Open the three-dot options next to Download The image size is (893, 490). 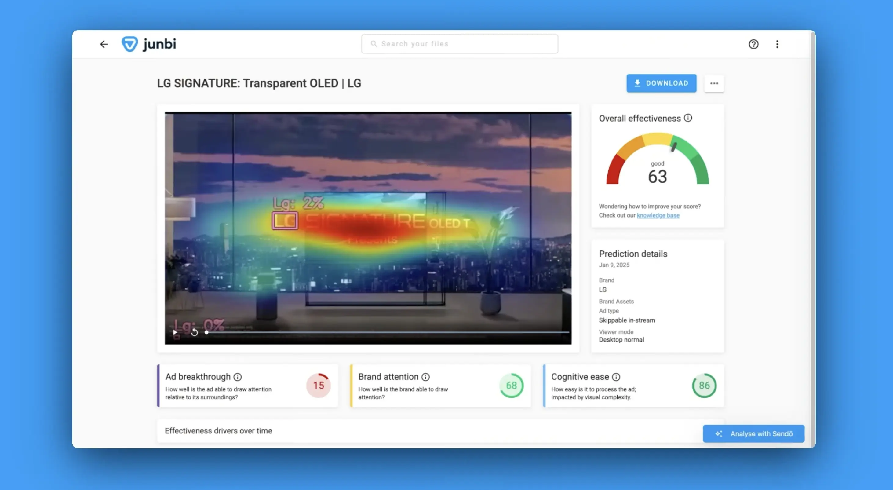pos(714,83)
